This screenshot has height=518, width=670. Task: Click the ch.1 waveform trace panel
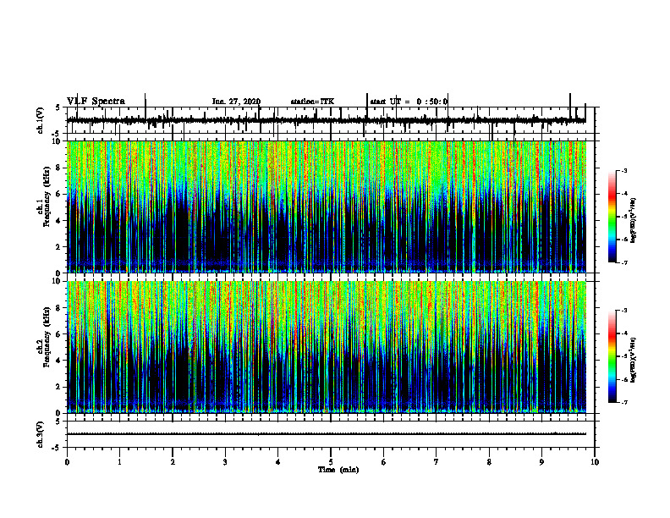coord(331,120)
